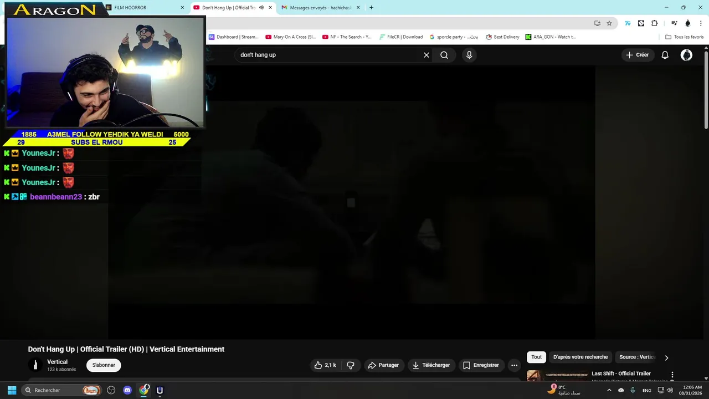The width and height of the screenshot is (709, 399).
Task: Show next filter chips with arrow
Action: click(666, 357)
